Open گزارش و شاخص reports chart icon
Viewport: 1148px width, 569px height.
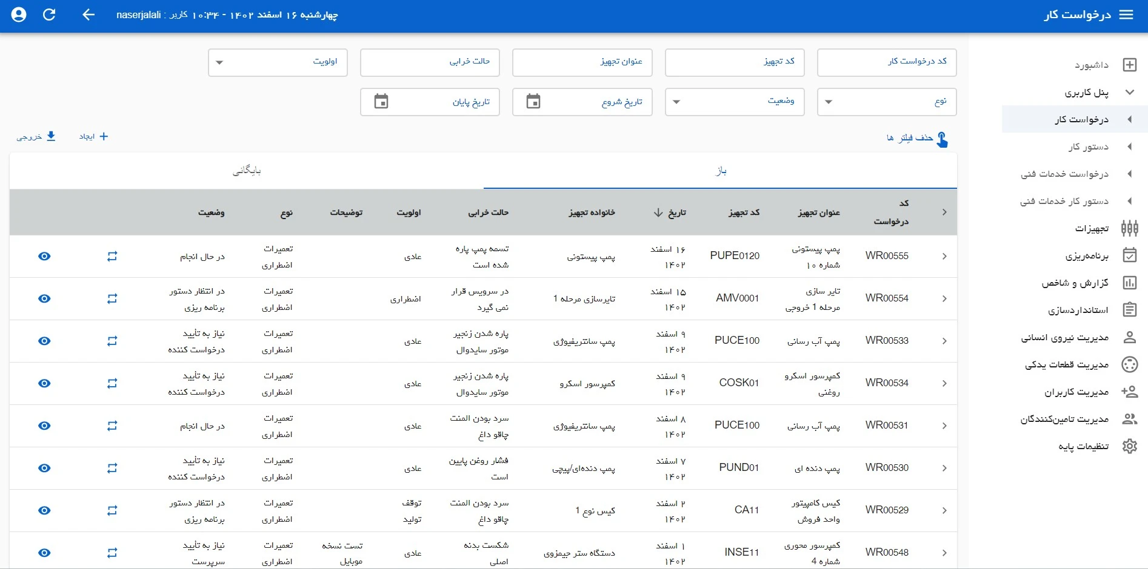(1130, 283)
